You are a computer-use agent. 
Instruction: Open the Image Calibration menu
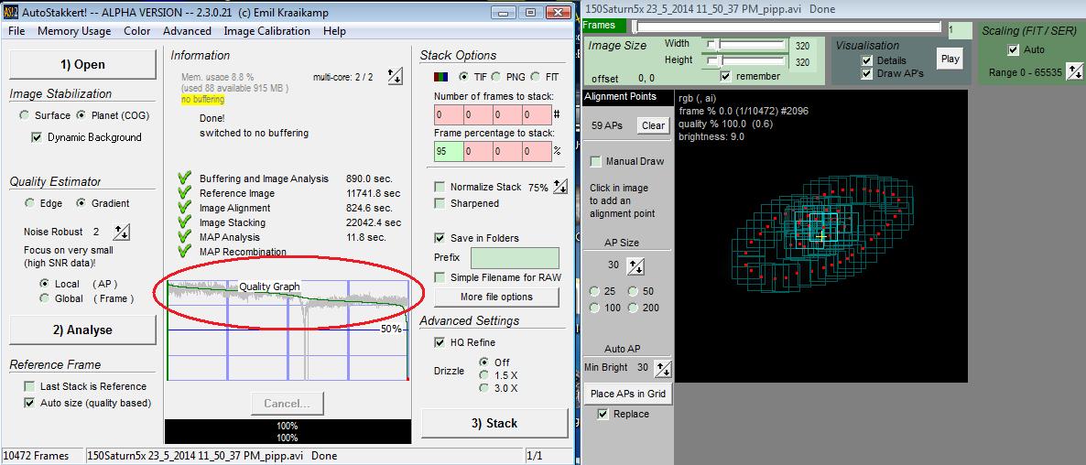pos(266,31)
